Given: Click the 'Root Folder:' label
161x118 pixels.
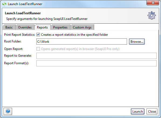Looking at the screenshot, I should tap(13, 41).
